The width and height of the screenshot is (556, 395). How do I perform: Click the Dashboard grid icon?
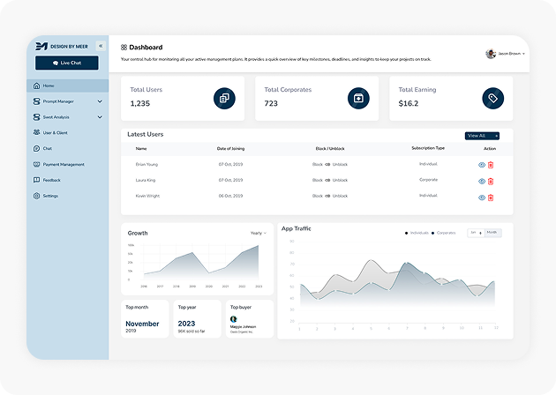pos(124,47)
